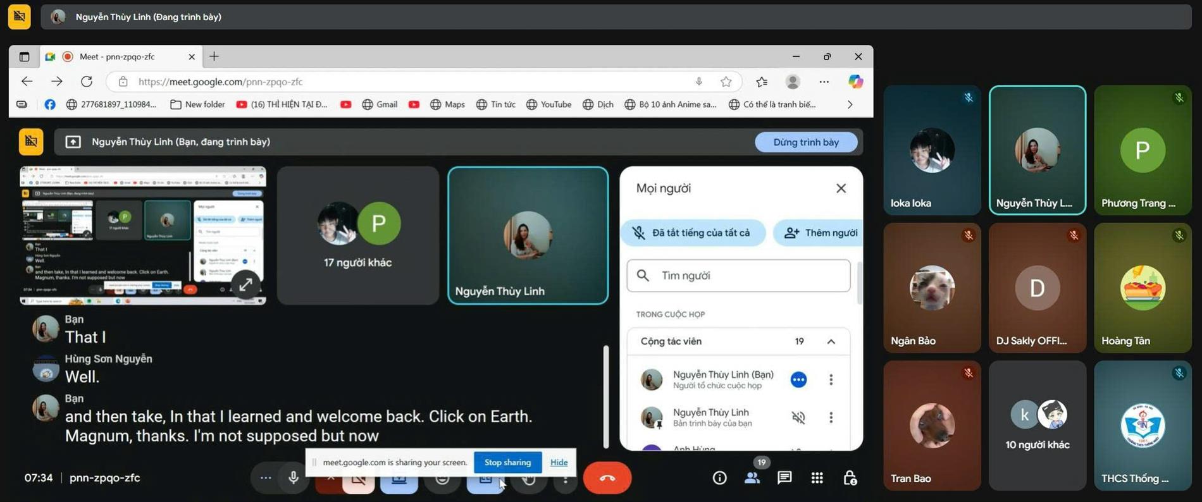Open the participants panel icon showing 19
Image resolution: width=1202 pixels, height=502 pixels.
pos(752,478)
